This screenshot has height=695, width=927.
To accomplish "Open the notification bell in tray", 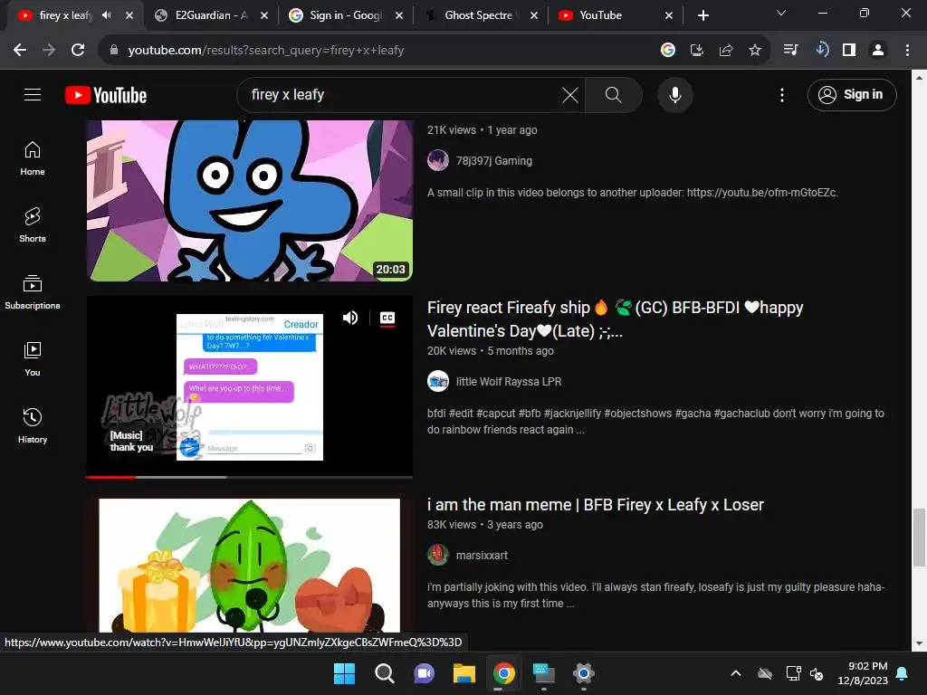I will pyautogui.click(x=903, y=673).
